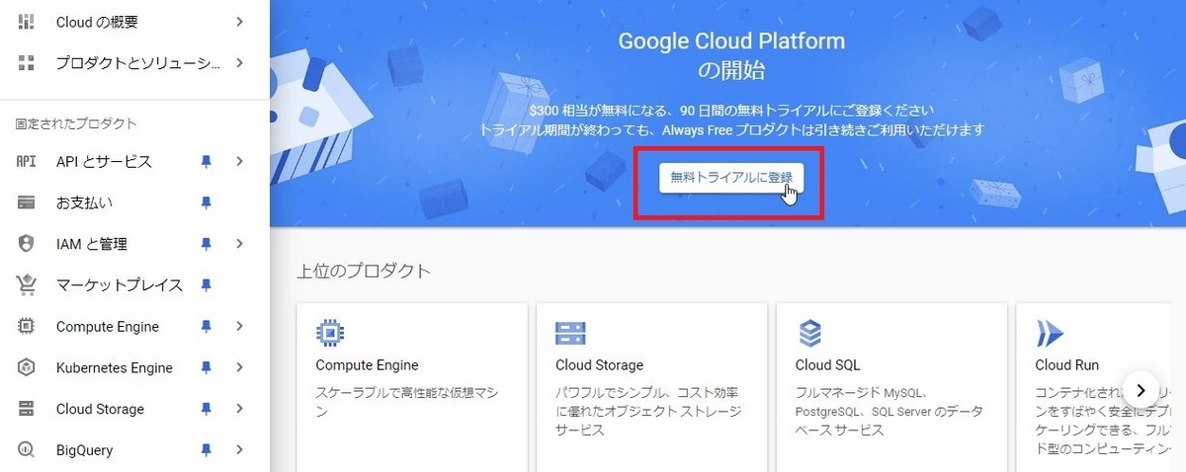Expand the API とサービス submenu chevron
This screenshot has width=1186, height=472.
(x=240, y=161)
